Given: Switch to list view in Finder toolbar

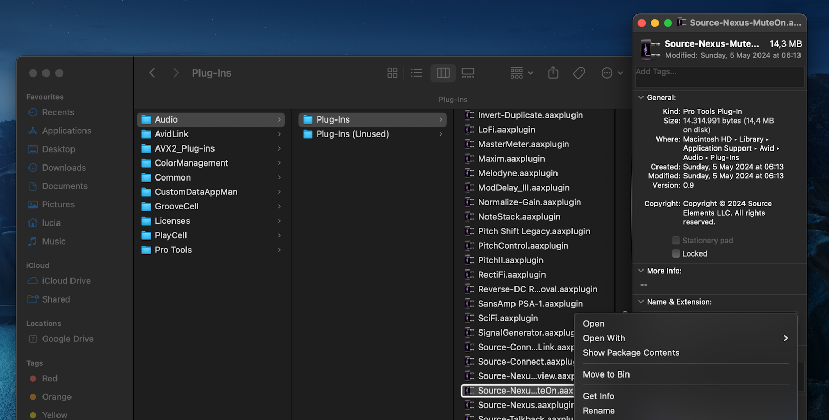Looking at the screenshot, I should pyautogui.click(x=417, y=73).
